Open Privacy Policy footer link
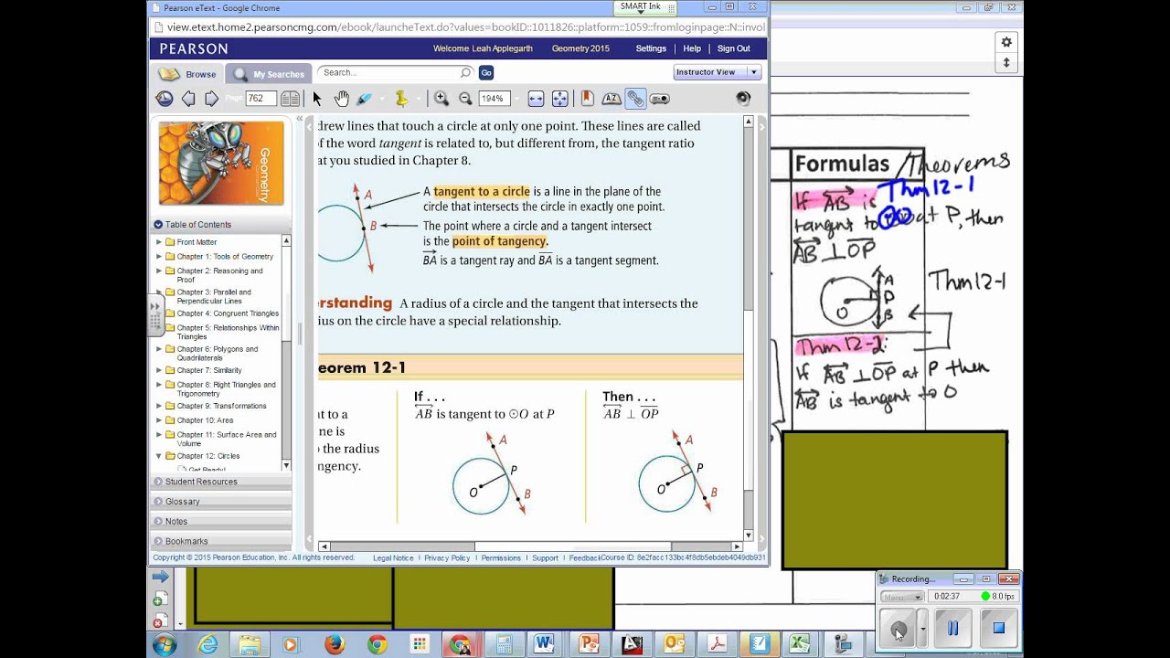This screenshot has width=1170, height=658. (x=447, y=557)
